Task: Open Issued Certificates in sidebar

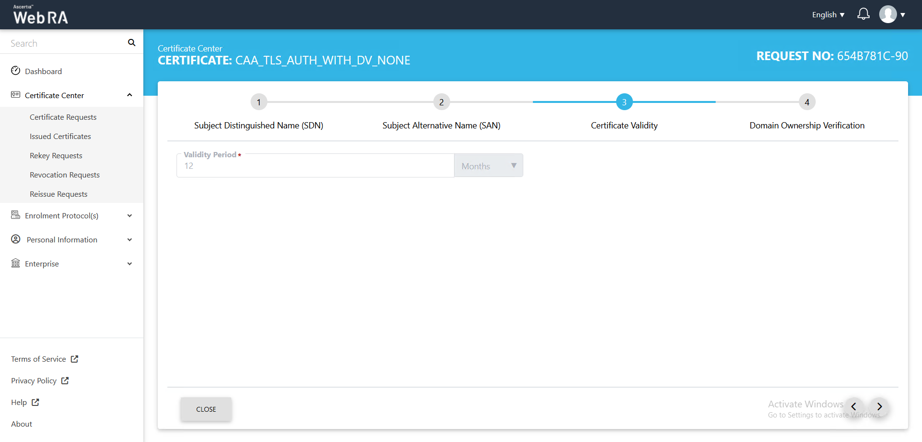Action: click(60, 136)
